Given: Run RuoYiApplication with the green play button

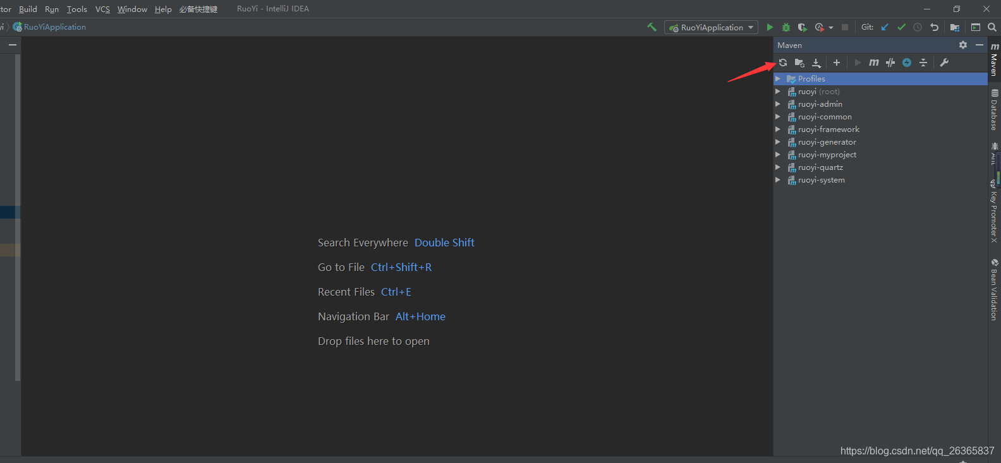Looking at the screenshot, I should coord(770,27).
